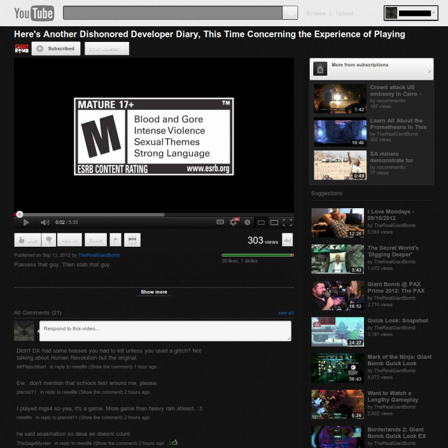Expand the 3,101 videos dropdown
448x448 pixels.
(x=107, y=48)
